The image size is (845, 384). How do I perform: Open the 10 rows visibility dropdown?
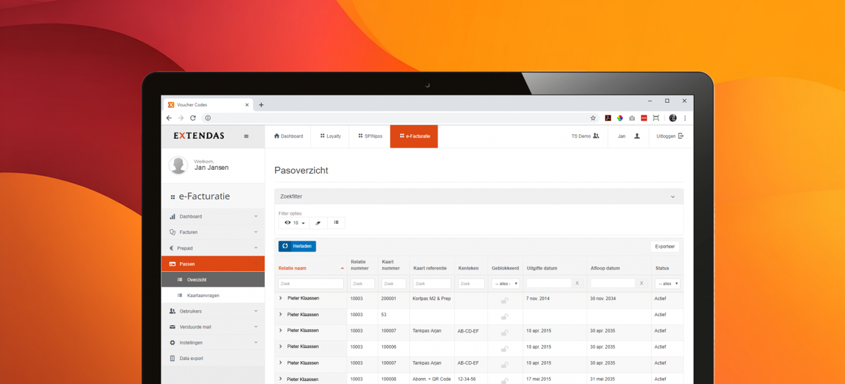(295, 223)
